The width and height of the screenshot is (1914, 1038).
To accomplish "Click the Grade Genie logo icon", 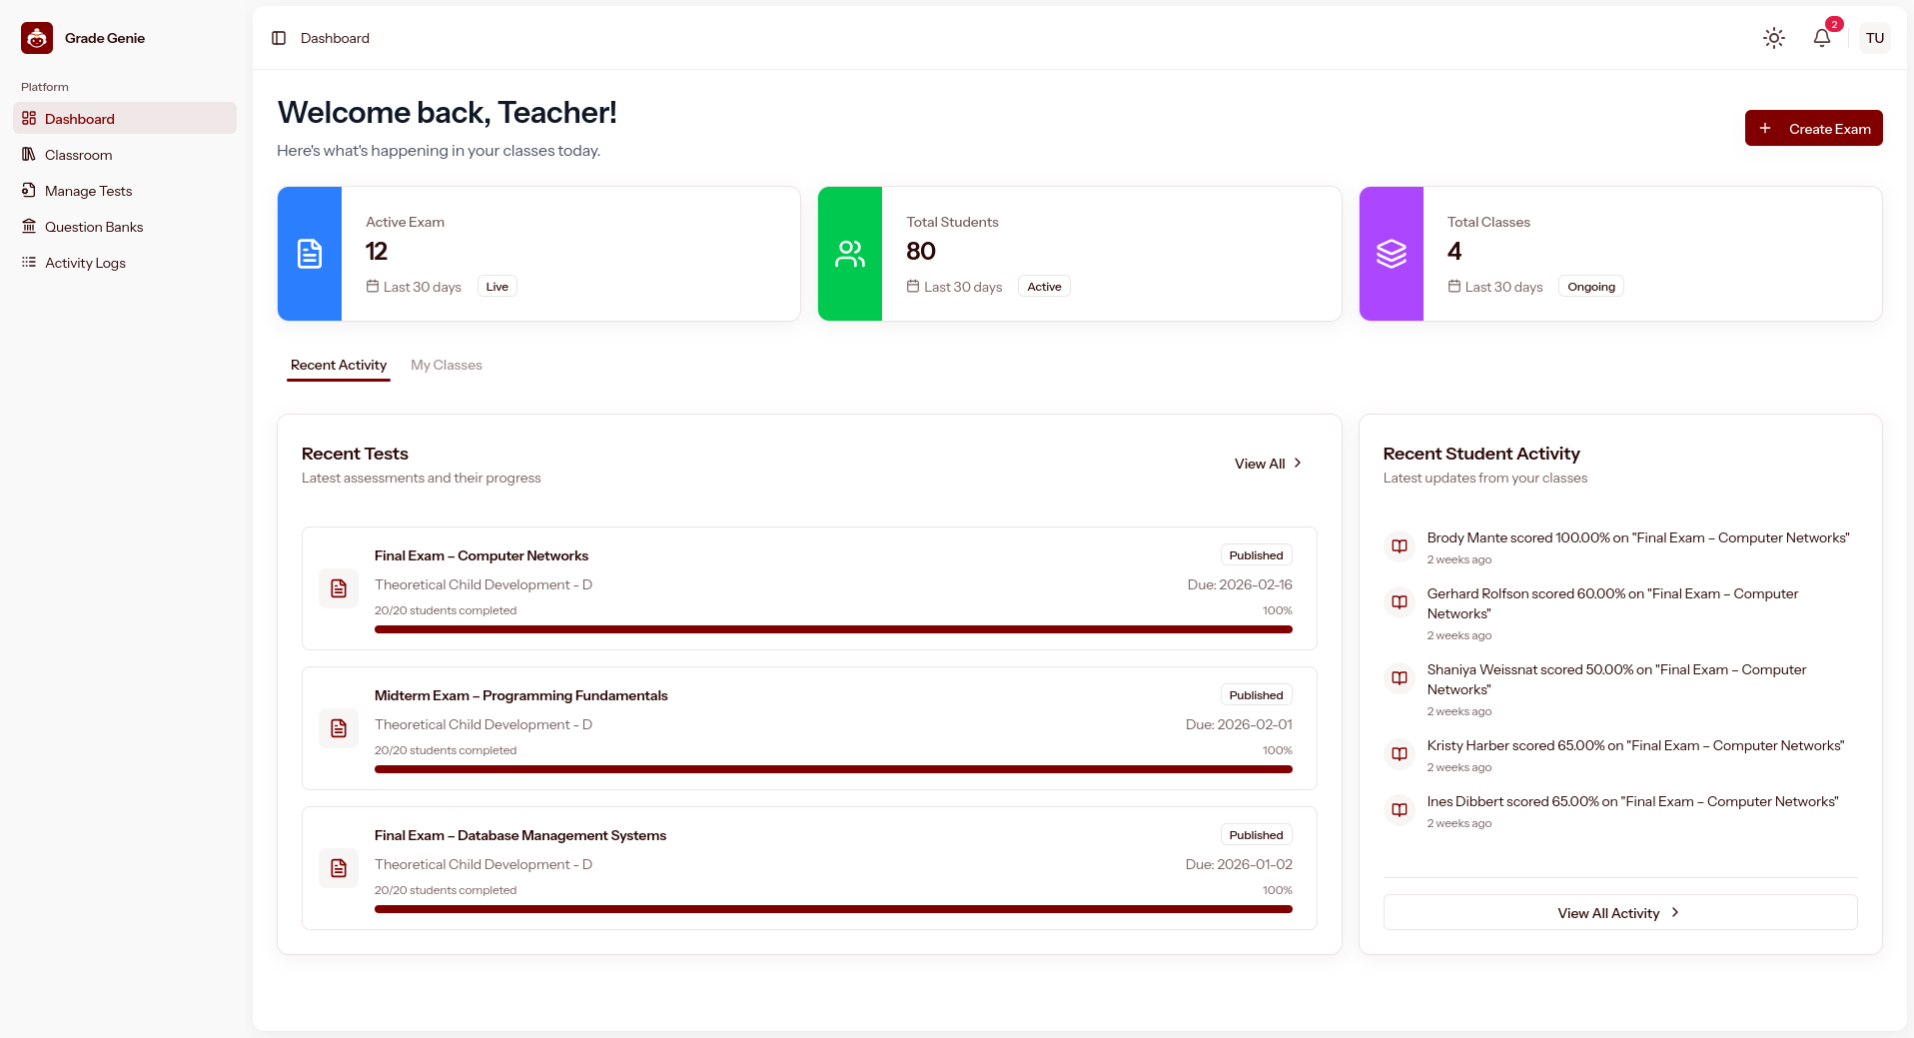I will (36, 38).
